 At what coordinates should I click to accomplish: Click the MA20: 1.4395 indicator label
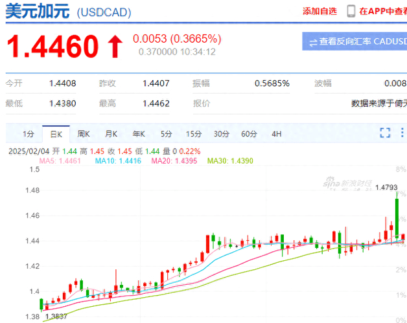174,161
